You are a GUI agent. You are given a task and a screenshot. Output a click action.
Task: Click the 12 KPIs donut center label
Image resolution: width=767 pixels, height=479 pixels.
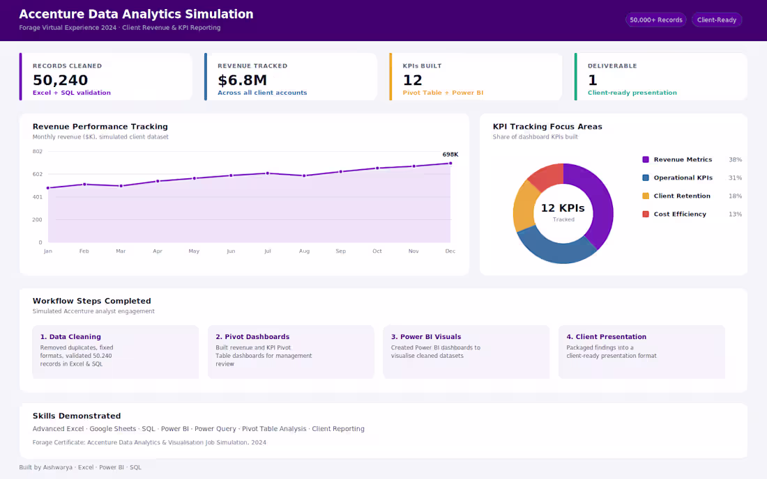click(x=563, y=208)
